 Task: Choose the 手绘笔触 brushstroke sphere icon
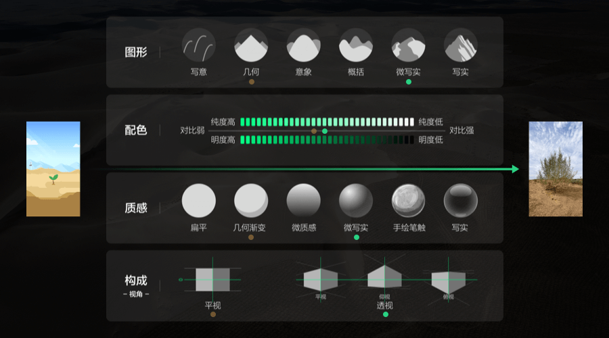(408, 201)
